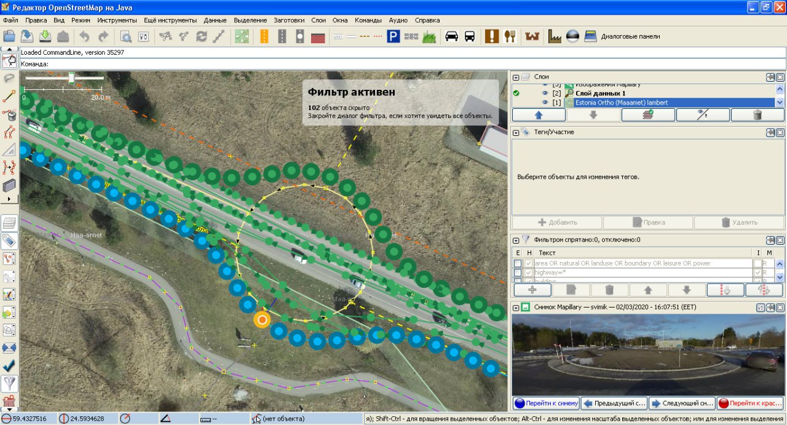
Task: Collapse the Слои panel
Action: pos(516,77)
